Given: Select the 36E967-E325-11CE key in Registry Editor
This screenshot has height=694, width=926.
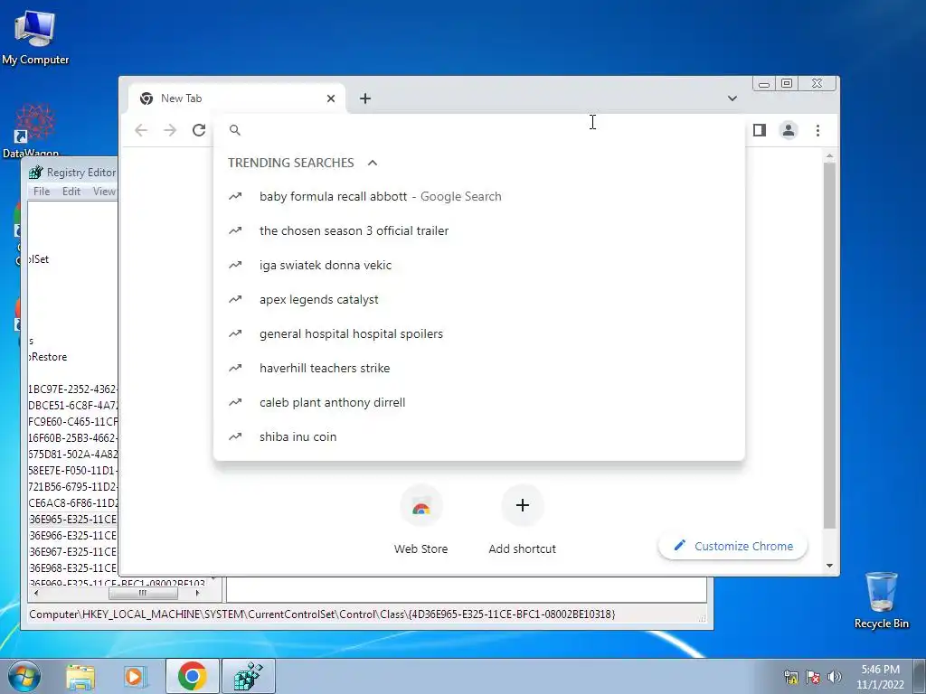Looking at the screenshot, I should tap(72, 552).
